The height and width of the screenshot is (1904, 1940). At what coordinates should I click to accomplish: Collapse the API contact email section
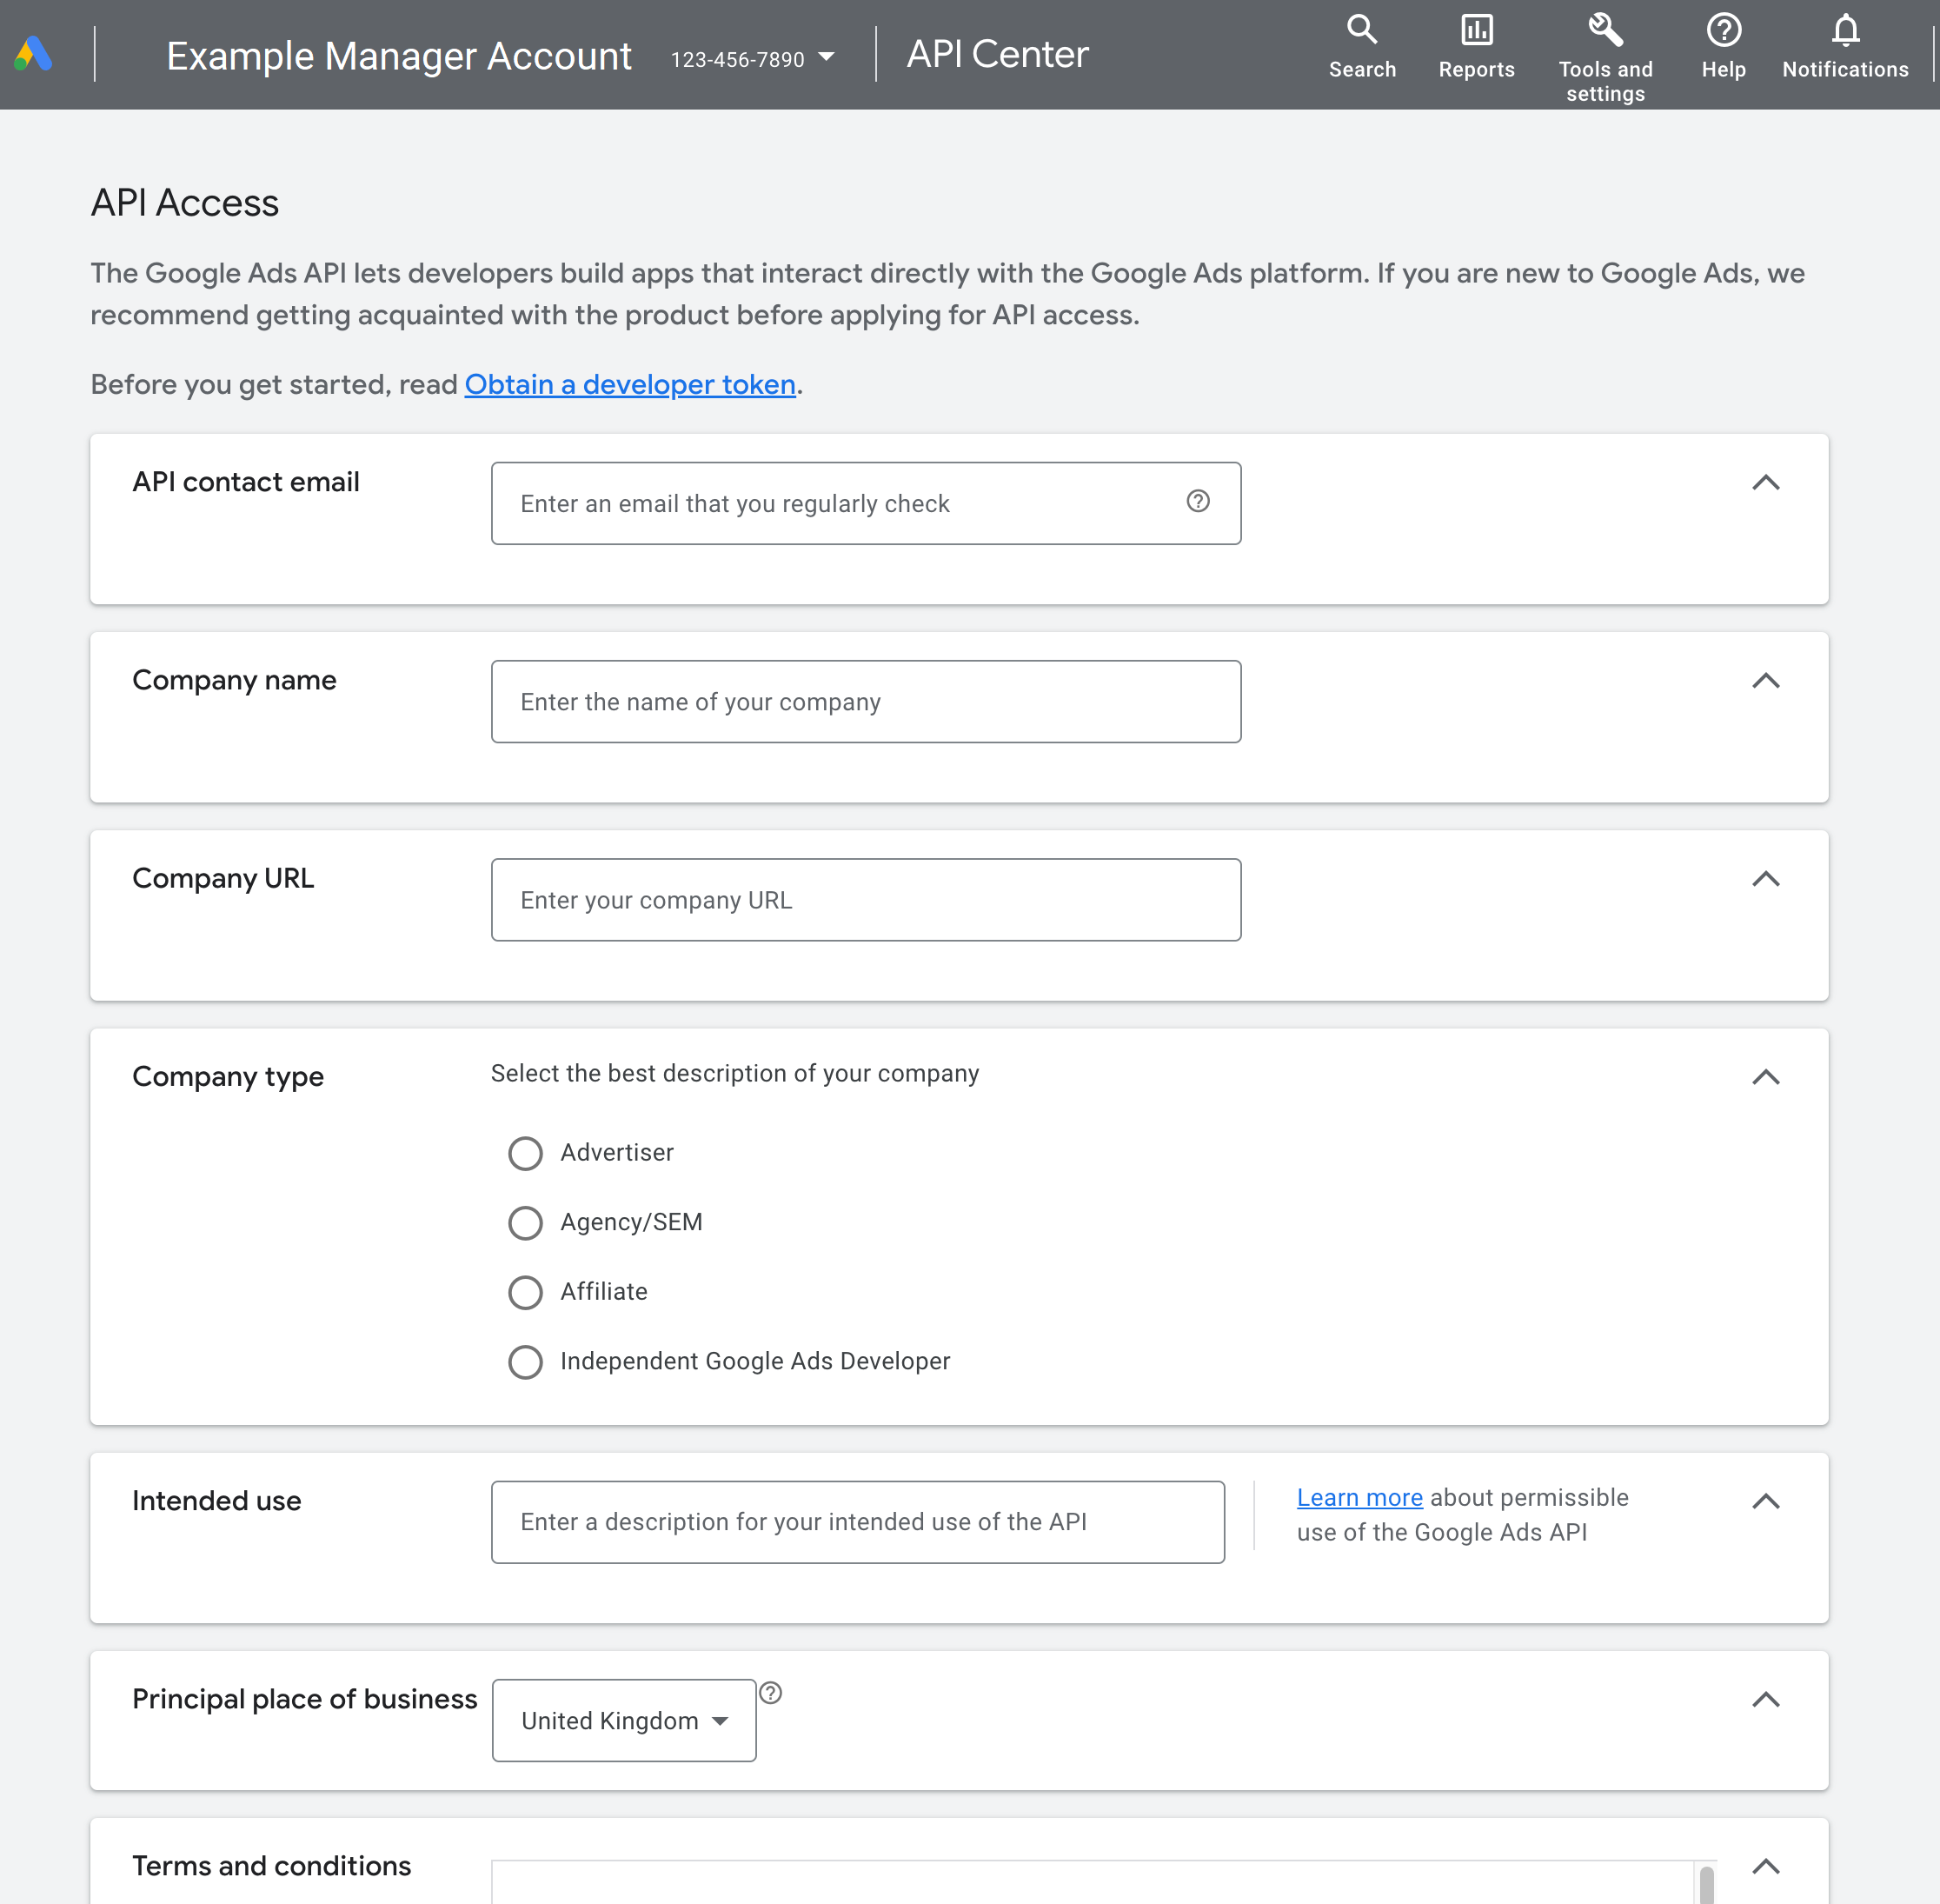point(1765,483)
